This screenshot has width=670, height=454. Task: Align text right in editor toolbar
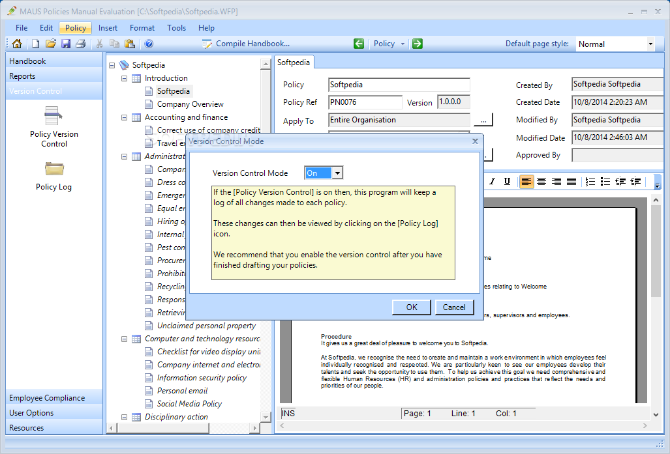tap(556, 181)
